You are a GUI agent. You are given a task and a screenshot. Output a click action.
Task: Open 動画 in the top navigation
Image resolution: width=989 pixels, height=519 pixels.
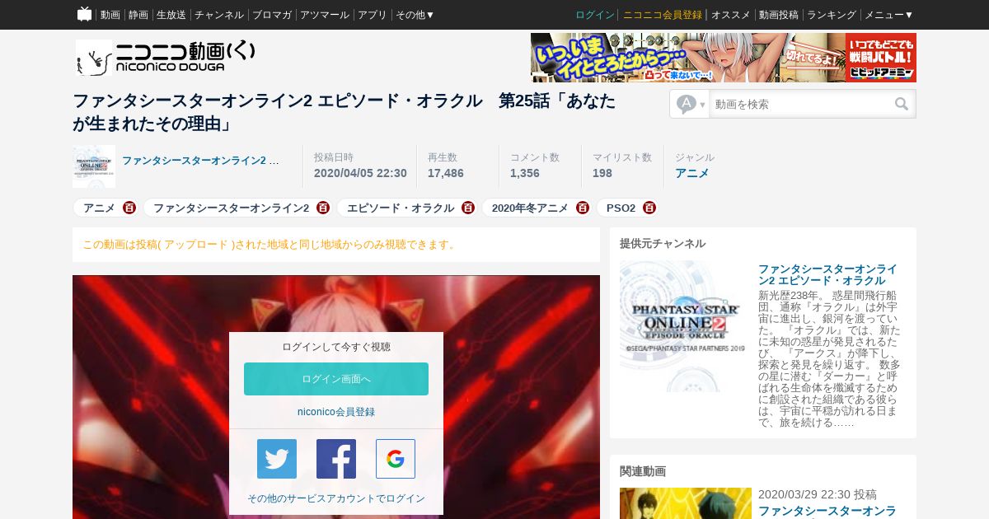[x=110, y=15]
